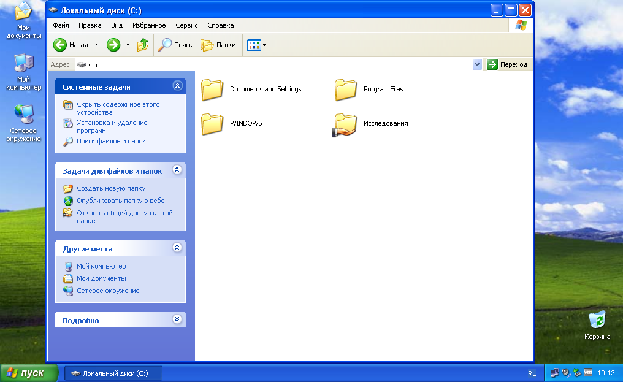Viewport: 623px width, 382px height.
Task: Click Установка и удаление программ link
Action: (x=112, y=126)
